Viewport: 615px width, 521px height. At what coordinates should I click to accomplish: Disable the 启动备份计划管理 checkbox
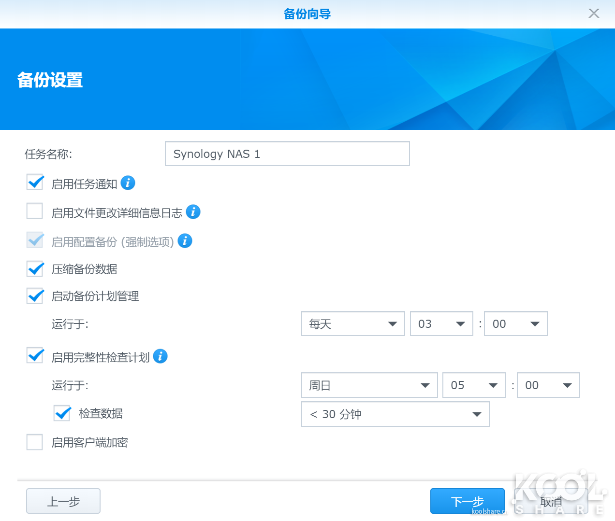tap(35, 296)
